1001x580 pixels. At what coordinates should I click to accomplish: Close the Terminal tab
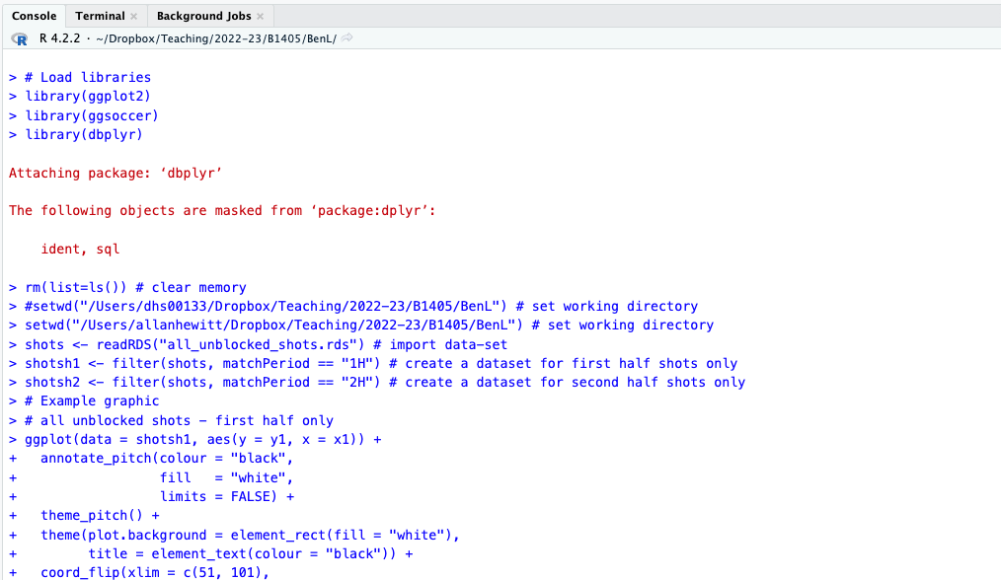pos(133,17)
